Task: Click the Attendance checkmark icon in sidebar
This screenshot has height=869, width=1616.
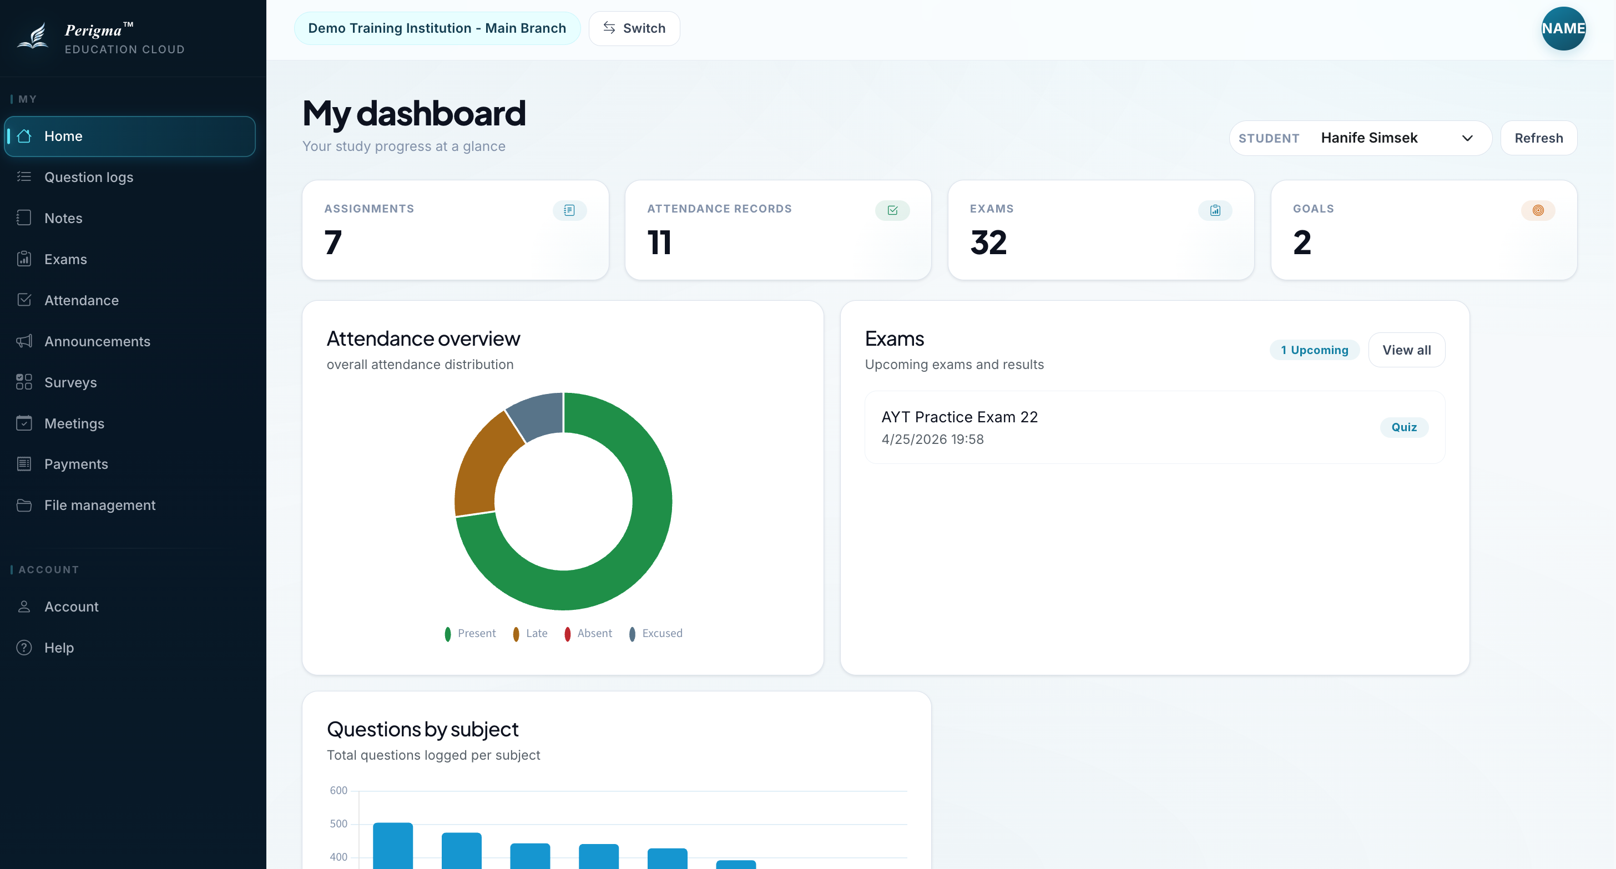Action: pos(24,300)
